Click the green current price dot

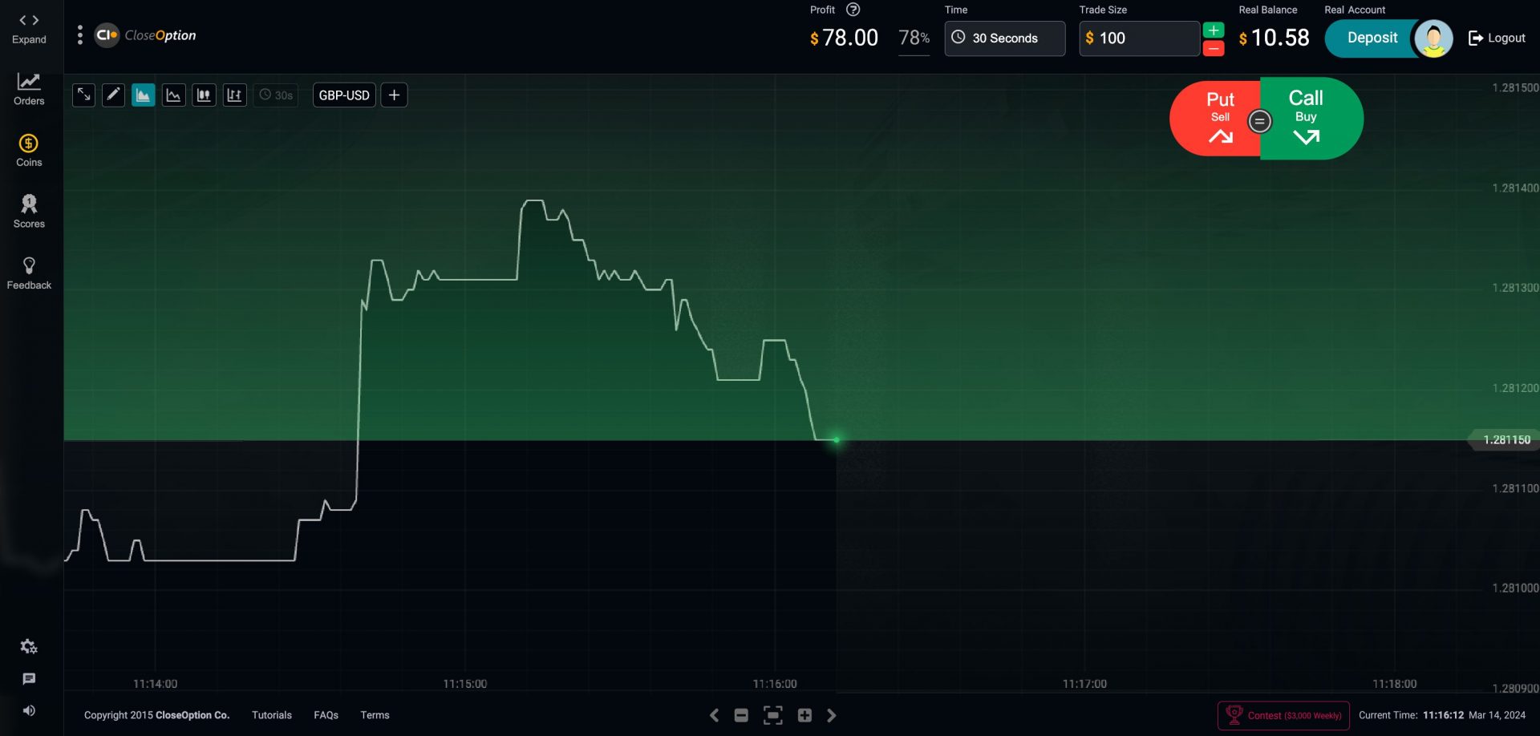[836, 439]
